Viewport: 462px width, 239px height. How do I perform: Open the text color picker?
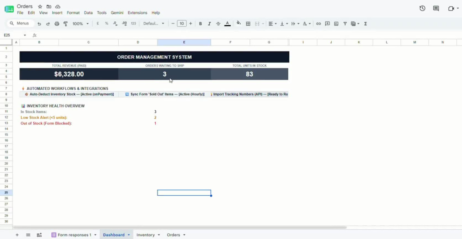[x=227, y=23]
